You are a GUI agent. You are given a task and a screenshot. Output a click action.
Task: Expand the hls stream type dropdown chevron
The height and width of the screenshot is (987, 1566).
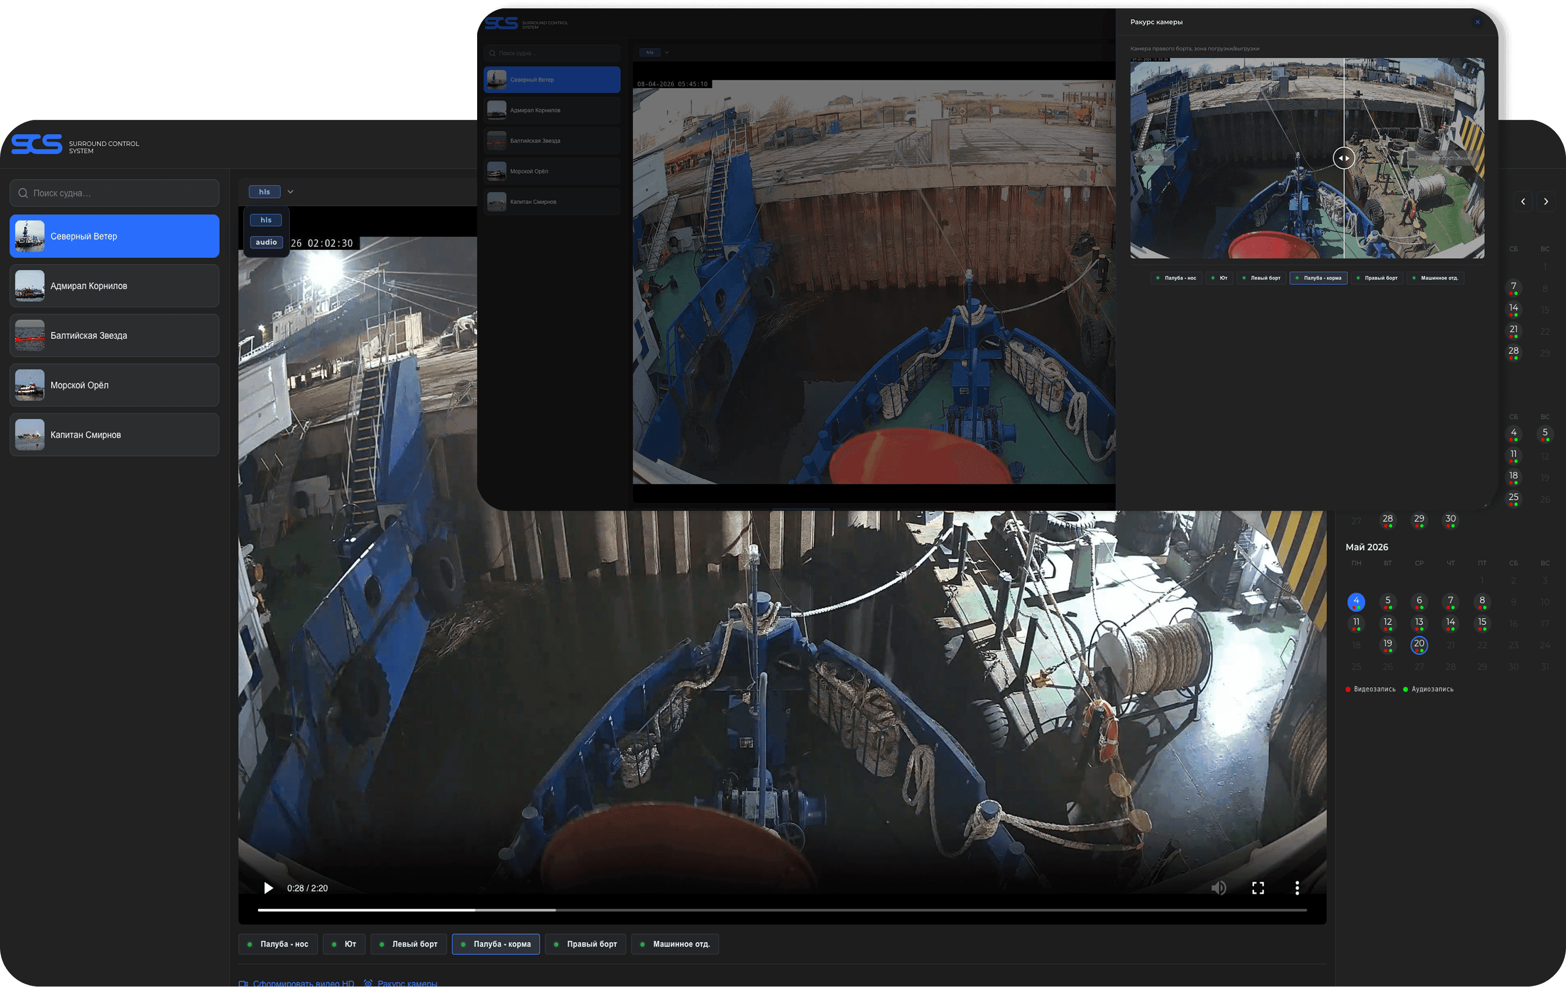click(290, 192)
